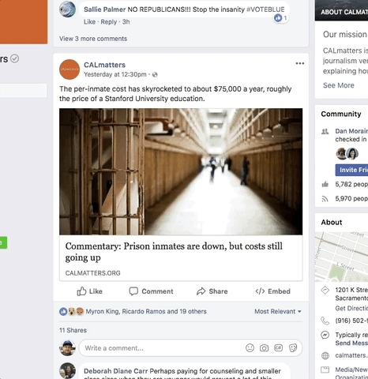Screen dimensions: 368x379
Task: Click Reply under Sallie Palmer's comment
Action: point(109,22)
